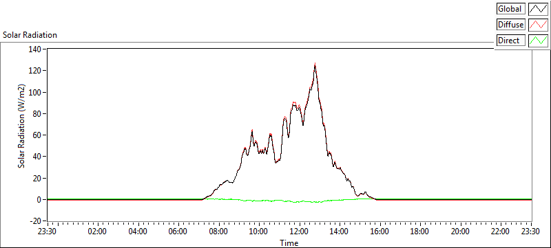Click the 04:00 time label
The width and height of the screenshot is (551, 248).
pos(137,232)
